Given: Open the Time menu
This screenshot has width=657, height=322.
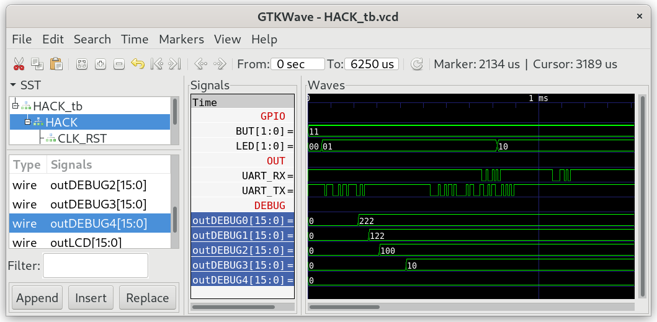Looking at the screenshot, I should 135,40.
